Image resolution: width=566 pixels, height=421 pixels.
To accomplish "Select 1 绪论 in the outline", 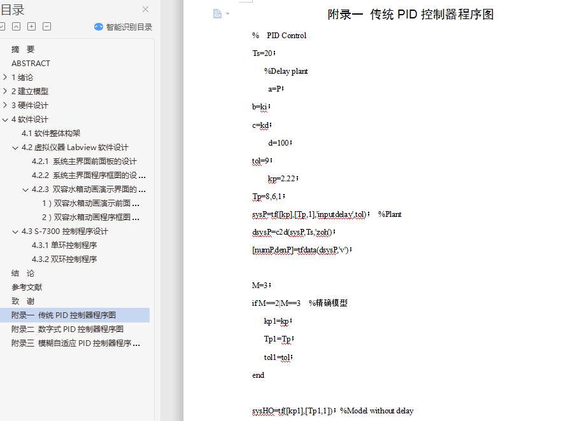I will [22, 77].
